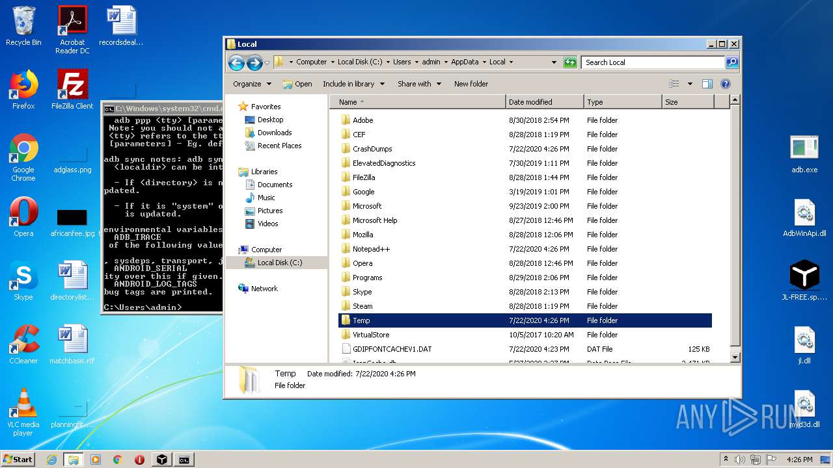Select the GDIPFONTCACHEV1.DAT file row
This screenshot has height=468, width=833.
pyautogui.click(x=525, y=349)
